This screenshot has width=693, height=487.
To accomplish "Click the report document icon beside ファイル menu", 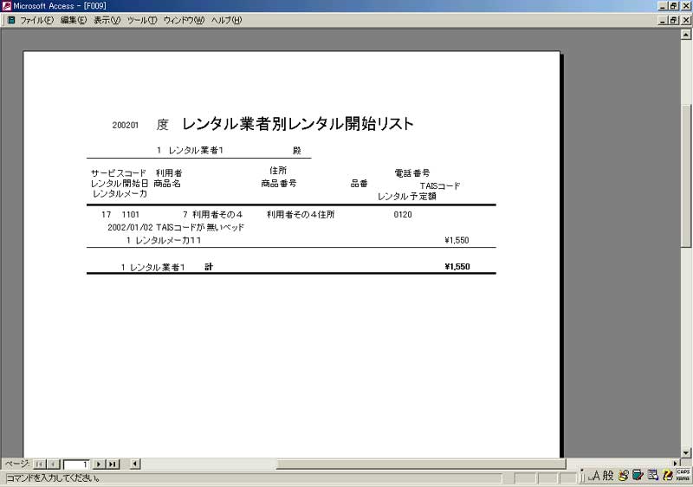I will (x=10, y=19).
